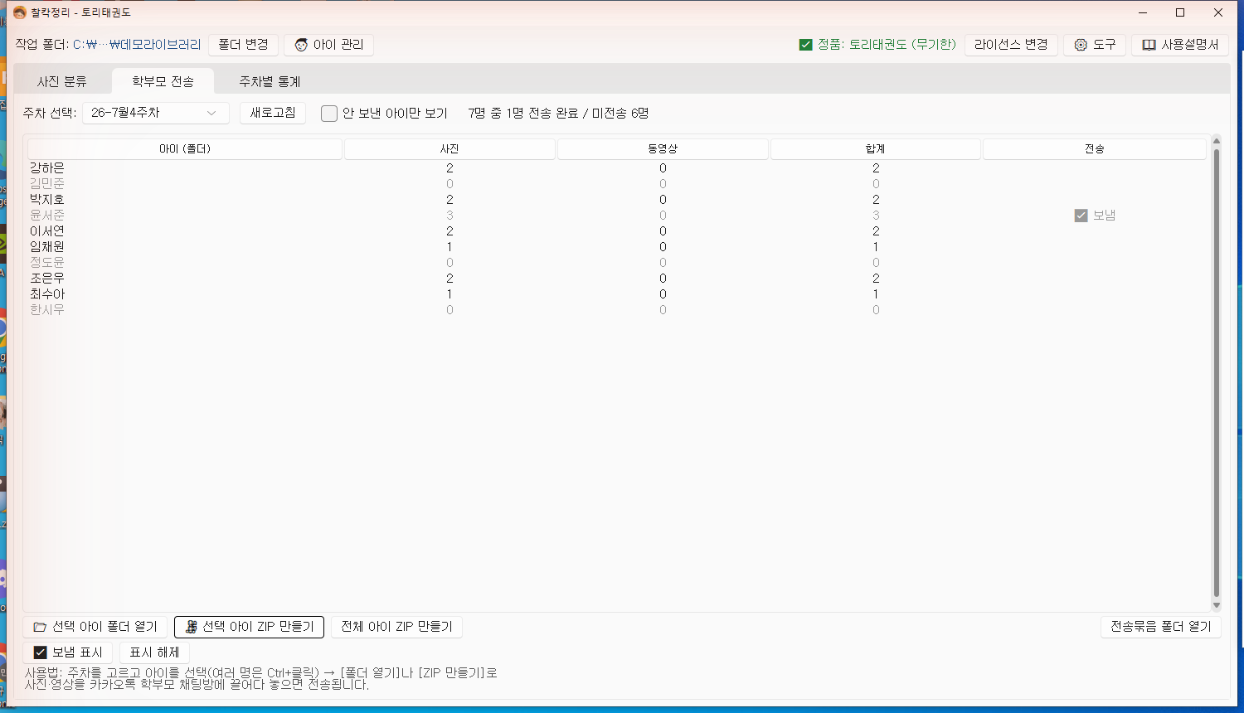The height and width of the screenshot is (713, 1244).
Task: Click the 합계 value for 최수아
Action: pyautogui.click(x=876, y=294)
